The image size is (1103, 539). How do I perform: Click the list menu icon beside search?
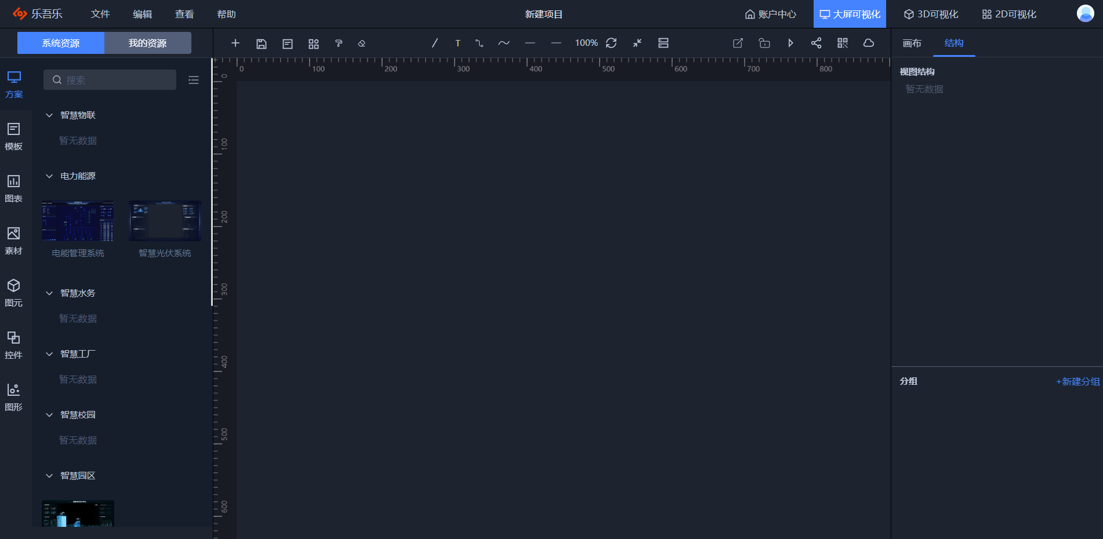tap(194, 80)
